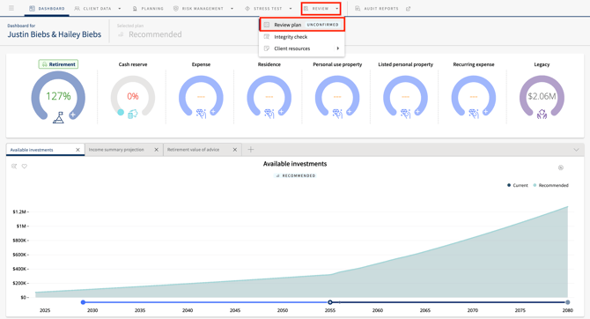The height and width of the screenshot is (319, 590).
Task: Close the Retirement value of advice tab
Action: coord(235,150)
